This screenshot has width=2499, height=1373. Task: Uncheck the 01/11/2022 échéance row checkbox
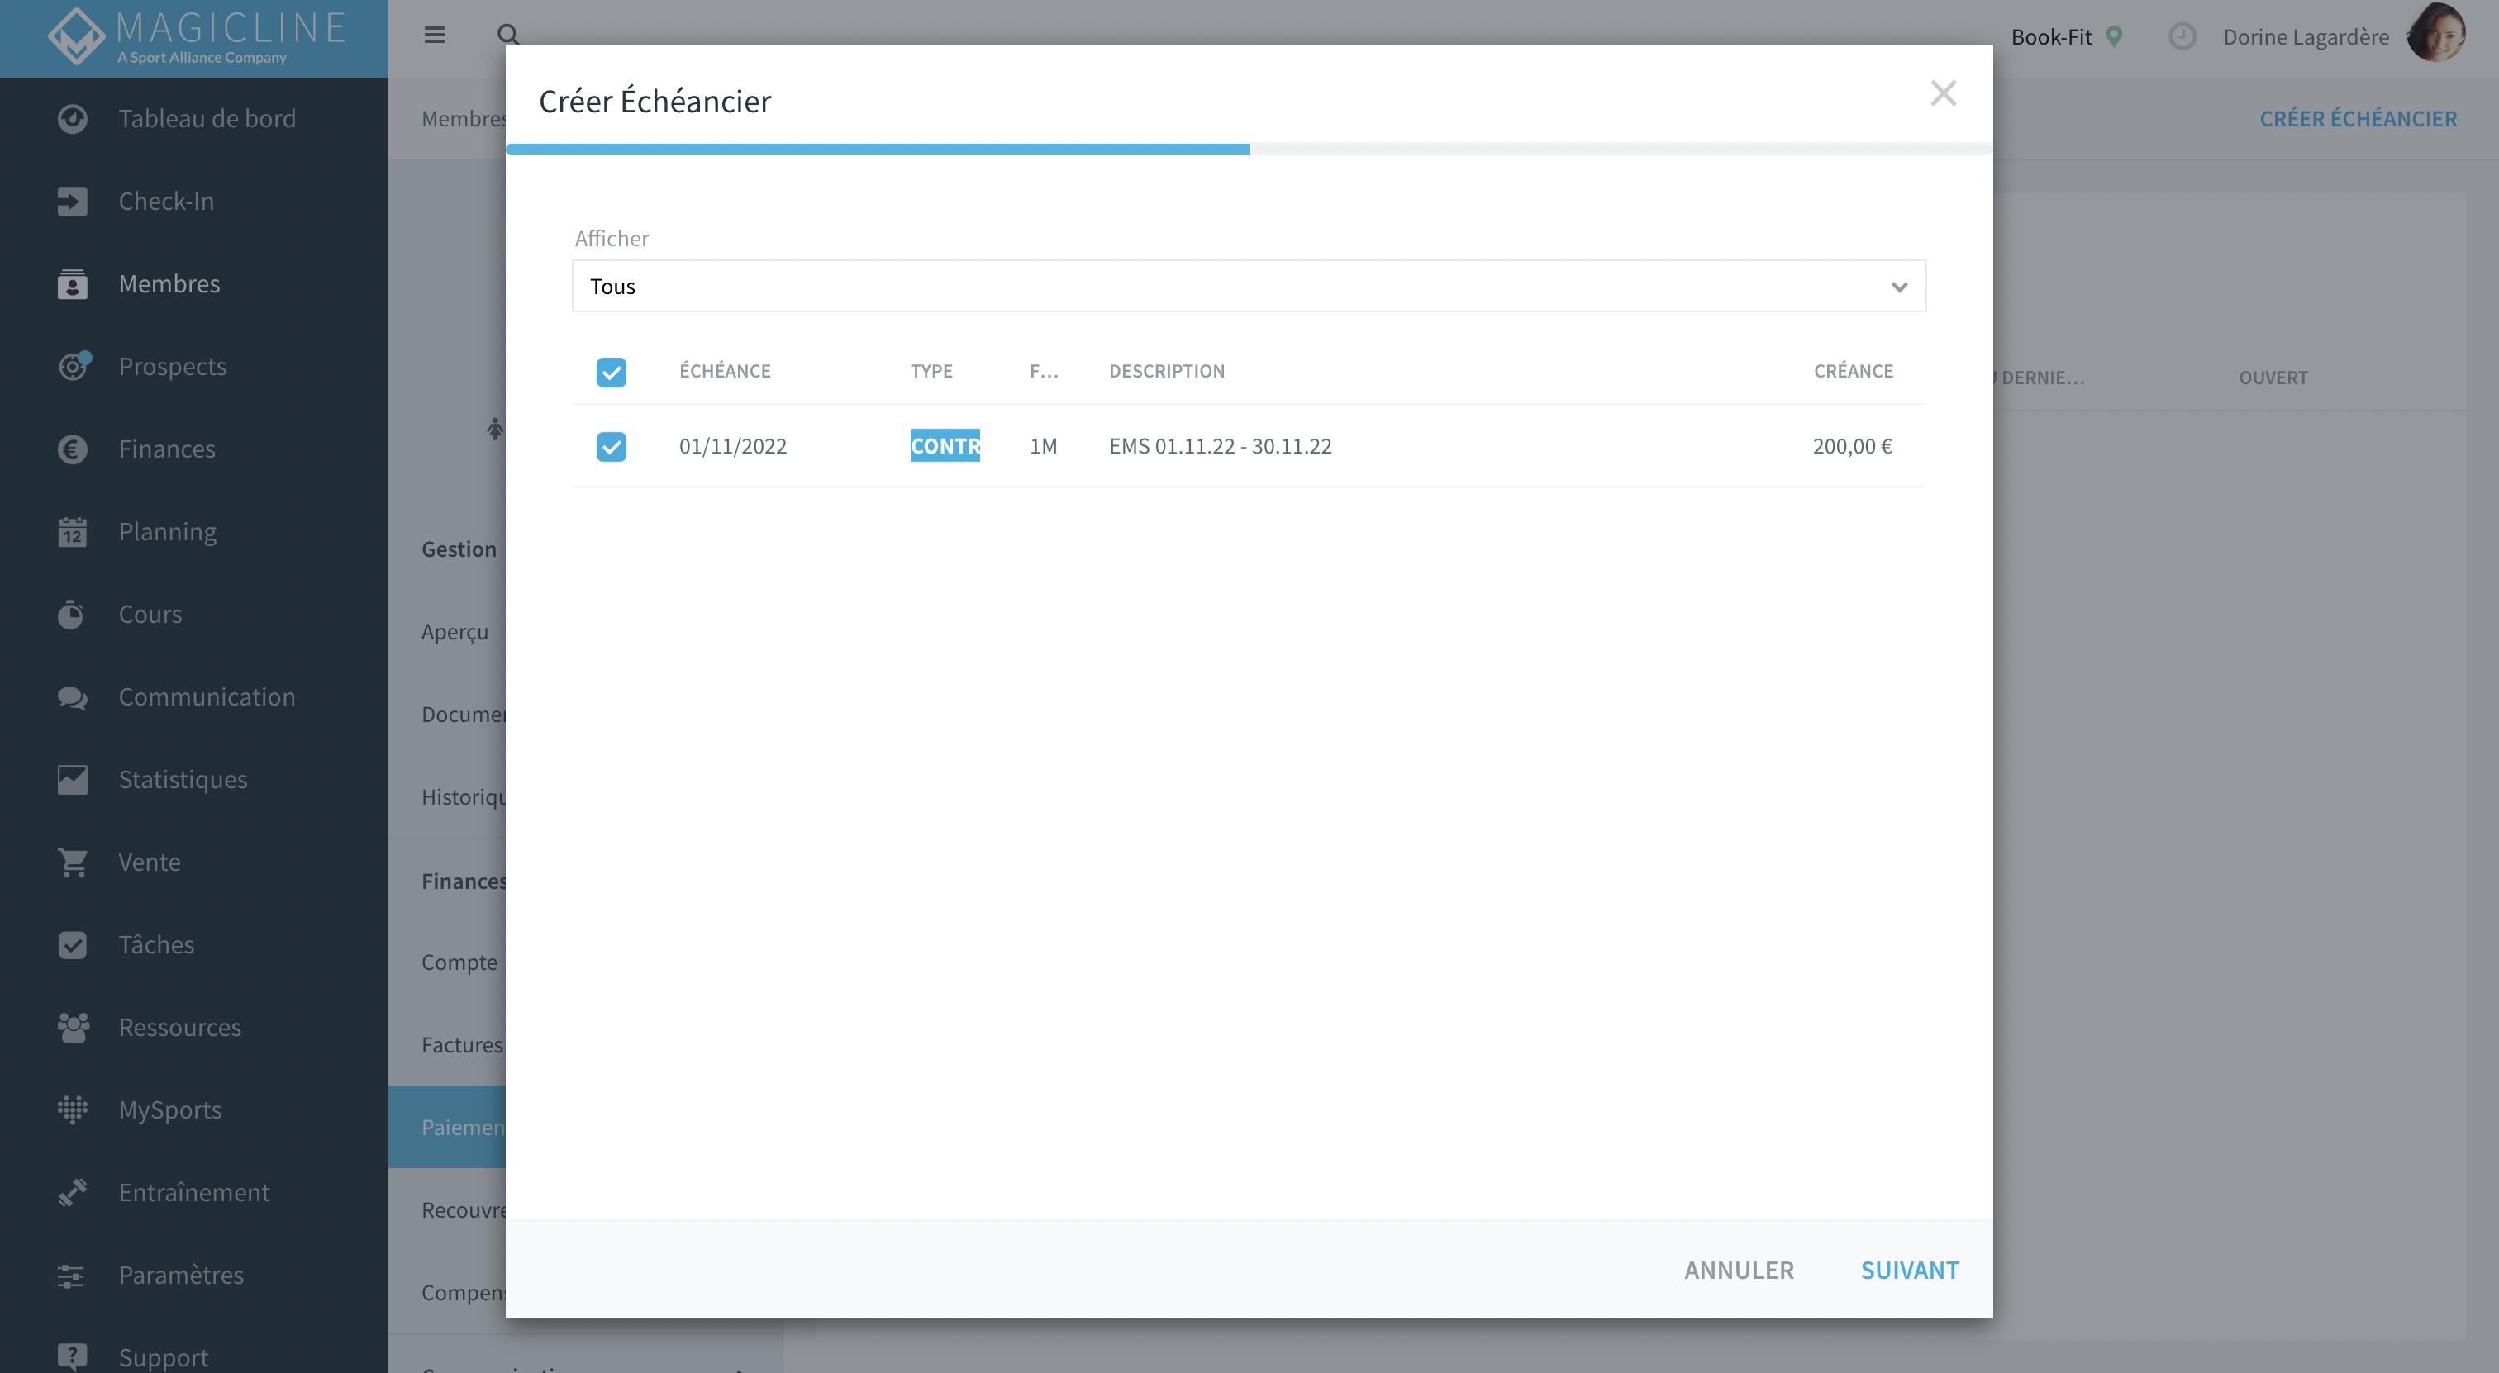612,446
